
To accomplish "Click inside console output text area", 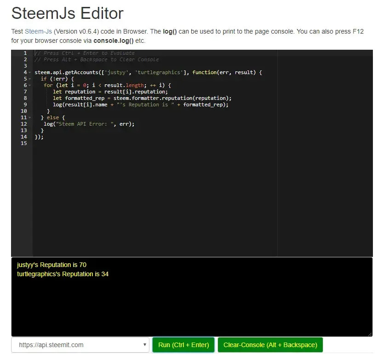I will [x=192, y=297].
